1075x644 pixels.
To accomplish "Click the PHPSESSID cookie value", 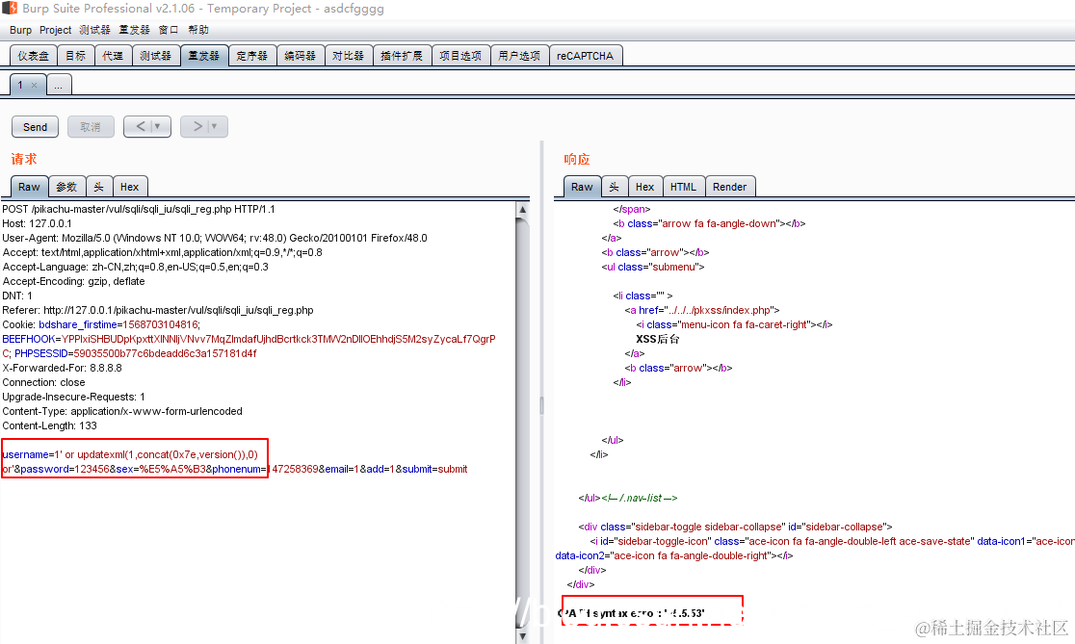I will pyautogui.click(x=166, y=353).
